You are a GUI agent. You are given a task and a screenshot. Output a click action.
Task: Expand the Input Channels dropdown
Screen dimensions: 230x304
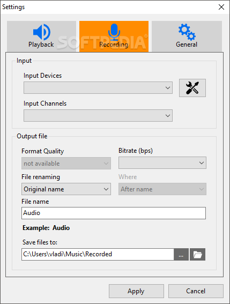coord(98,116)
